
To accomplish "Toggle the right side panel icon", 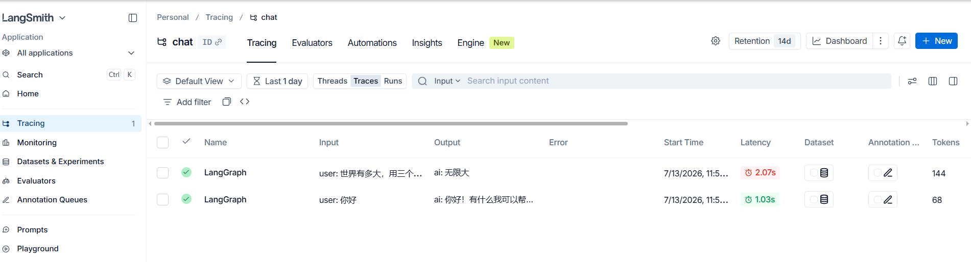I will [953, 81].
